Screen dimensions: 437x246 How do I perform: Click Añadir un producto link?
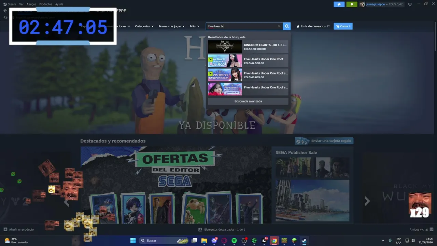22,230
